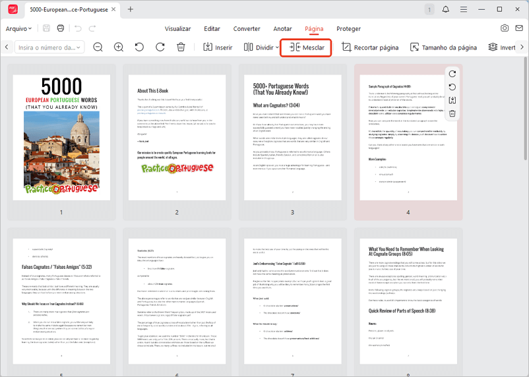Select page 3 thumbnail about Cognates
The height and width of the screenshot is (377, 529).
tap(292, 137)
